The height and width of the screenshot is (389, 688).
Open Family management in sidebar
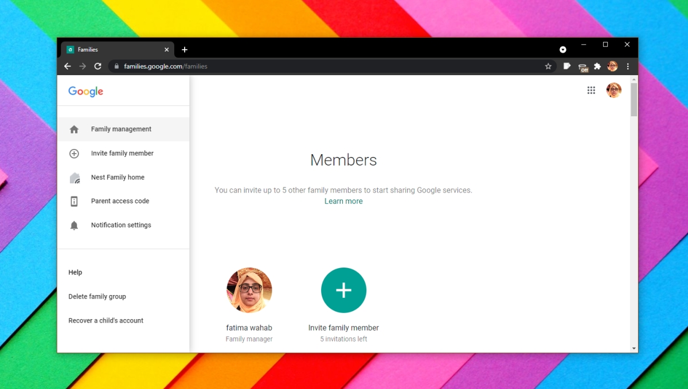point(123,129)
